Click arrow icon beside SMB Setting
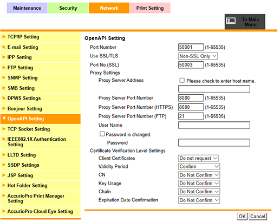 pos(4,88)
